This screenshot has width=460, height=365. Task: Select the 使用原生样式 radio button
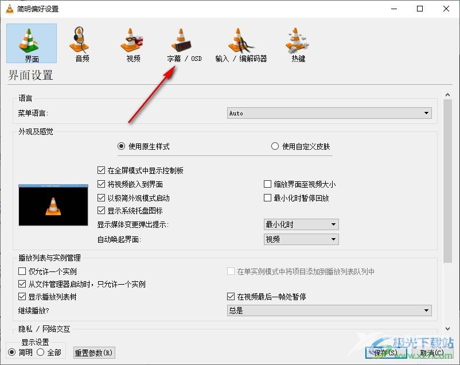tap(121, 146)
